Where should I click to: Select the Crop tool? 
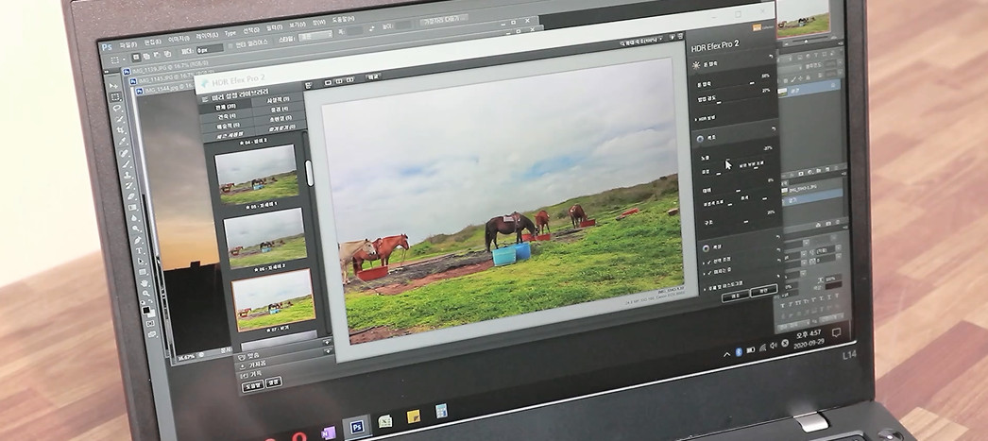(x=120, y=129)
